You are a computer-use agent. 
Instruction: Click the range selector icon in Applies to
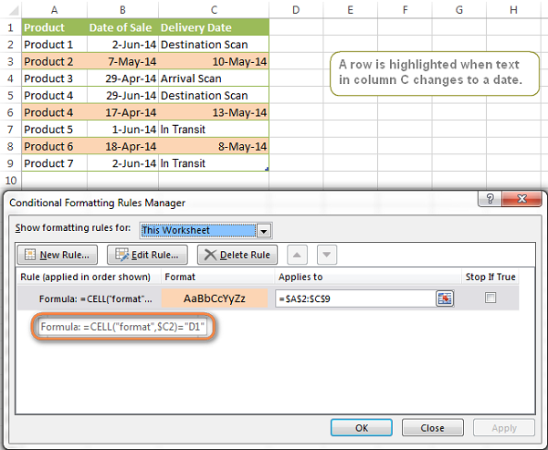[x=445, y=298]
